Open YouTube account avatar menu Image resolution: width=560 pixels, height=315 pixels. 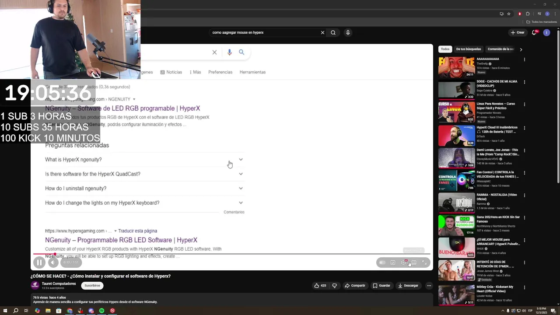tap(546, 32)
